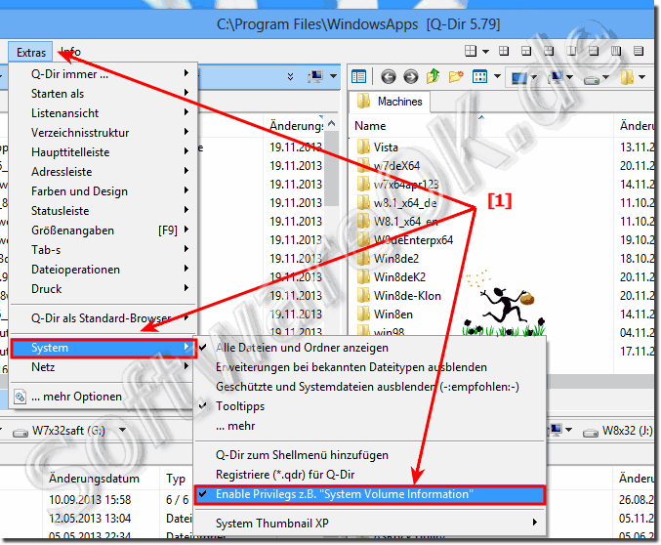
Task: Expand the double-chevron in left address bar
Action: pos(290,77)
